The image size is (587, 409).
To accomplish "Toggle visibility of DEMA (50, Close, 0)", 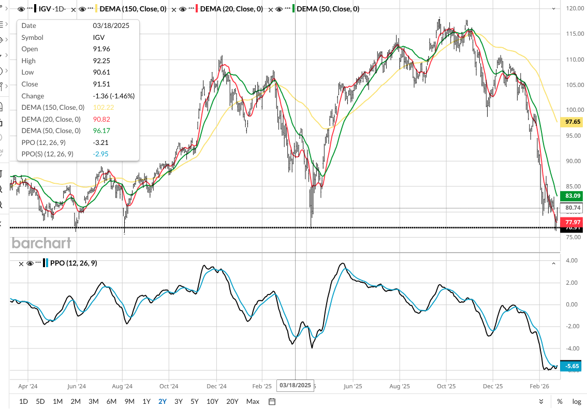I will [279, 9].
